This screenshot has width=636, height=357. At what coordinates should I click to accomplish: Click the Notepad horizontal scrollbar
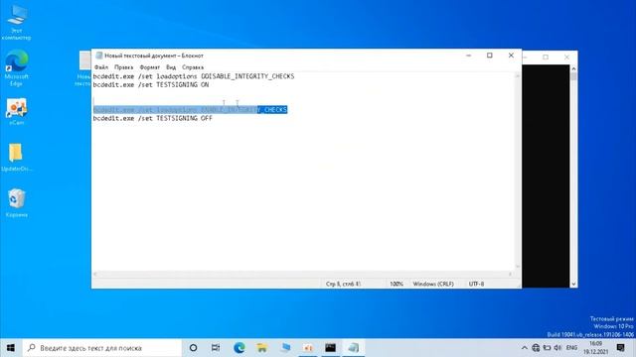click(x=302, y=274)
